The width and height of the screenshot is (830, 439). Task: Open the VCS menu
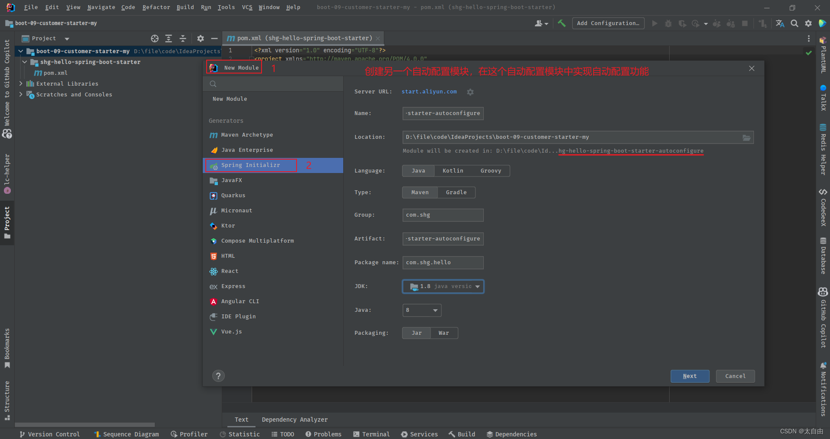pos(247,7)
